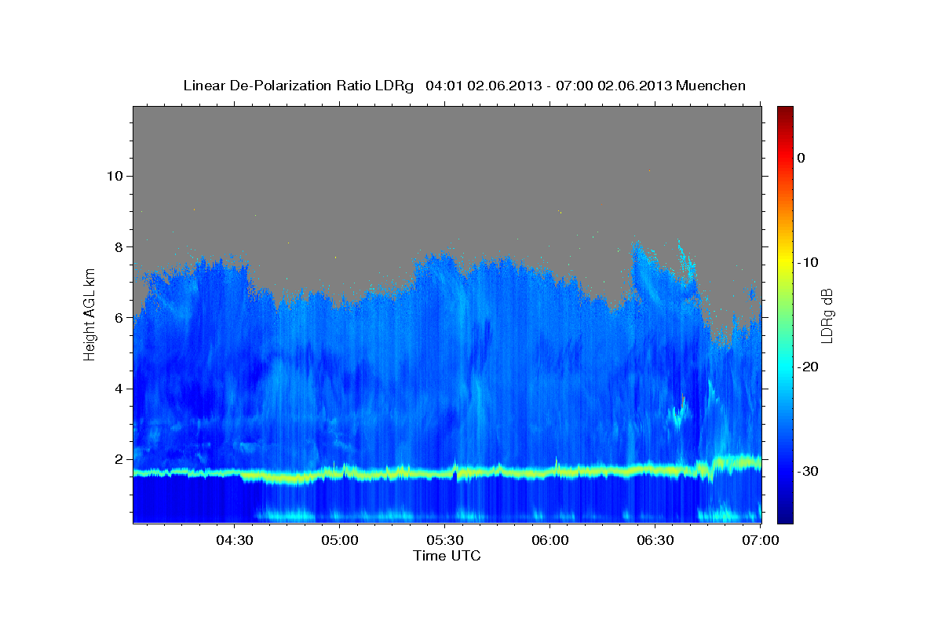Click the colorbar label '-10'

click(x=808, y=262)
